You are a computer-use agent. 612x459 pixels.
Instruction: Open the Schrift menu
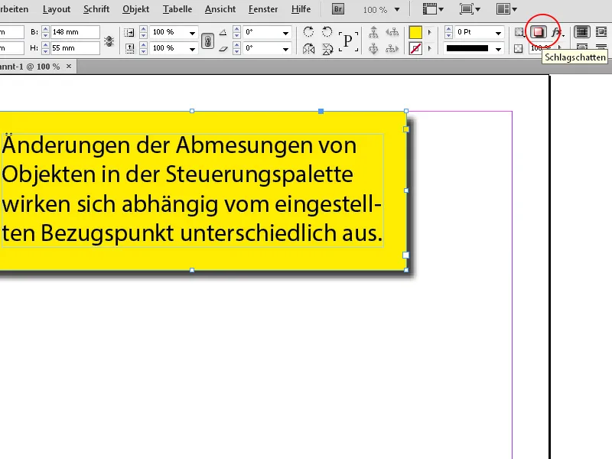96,9
